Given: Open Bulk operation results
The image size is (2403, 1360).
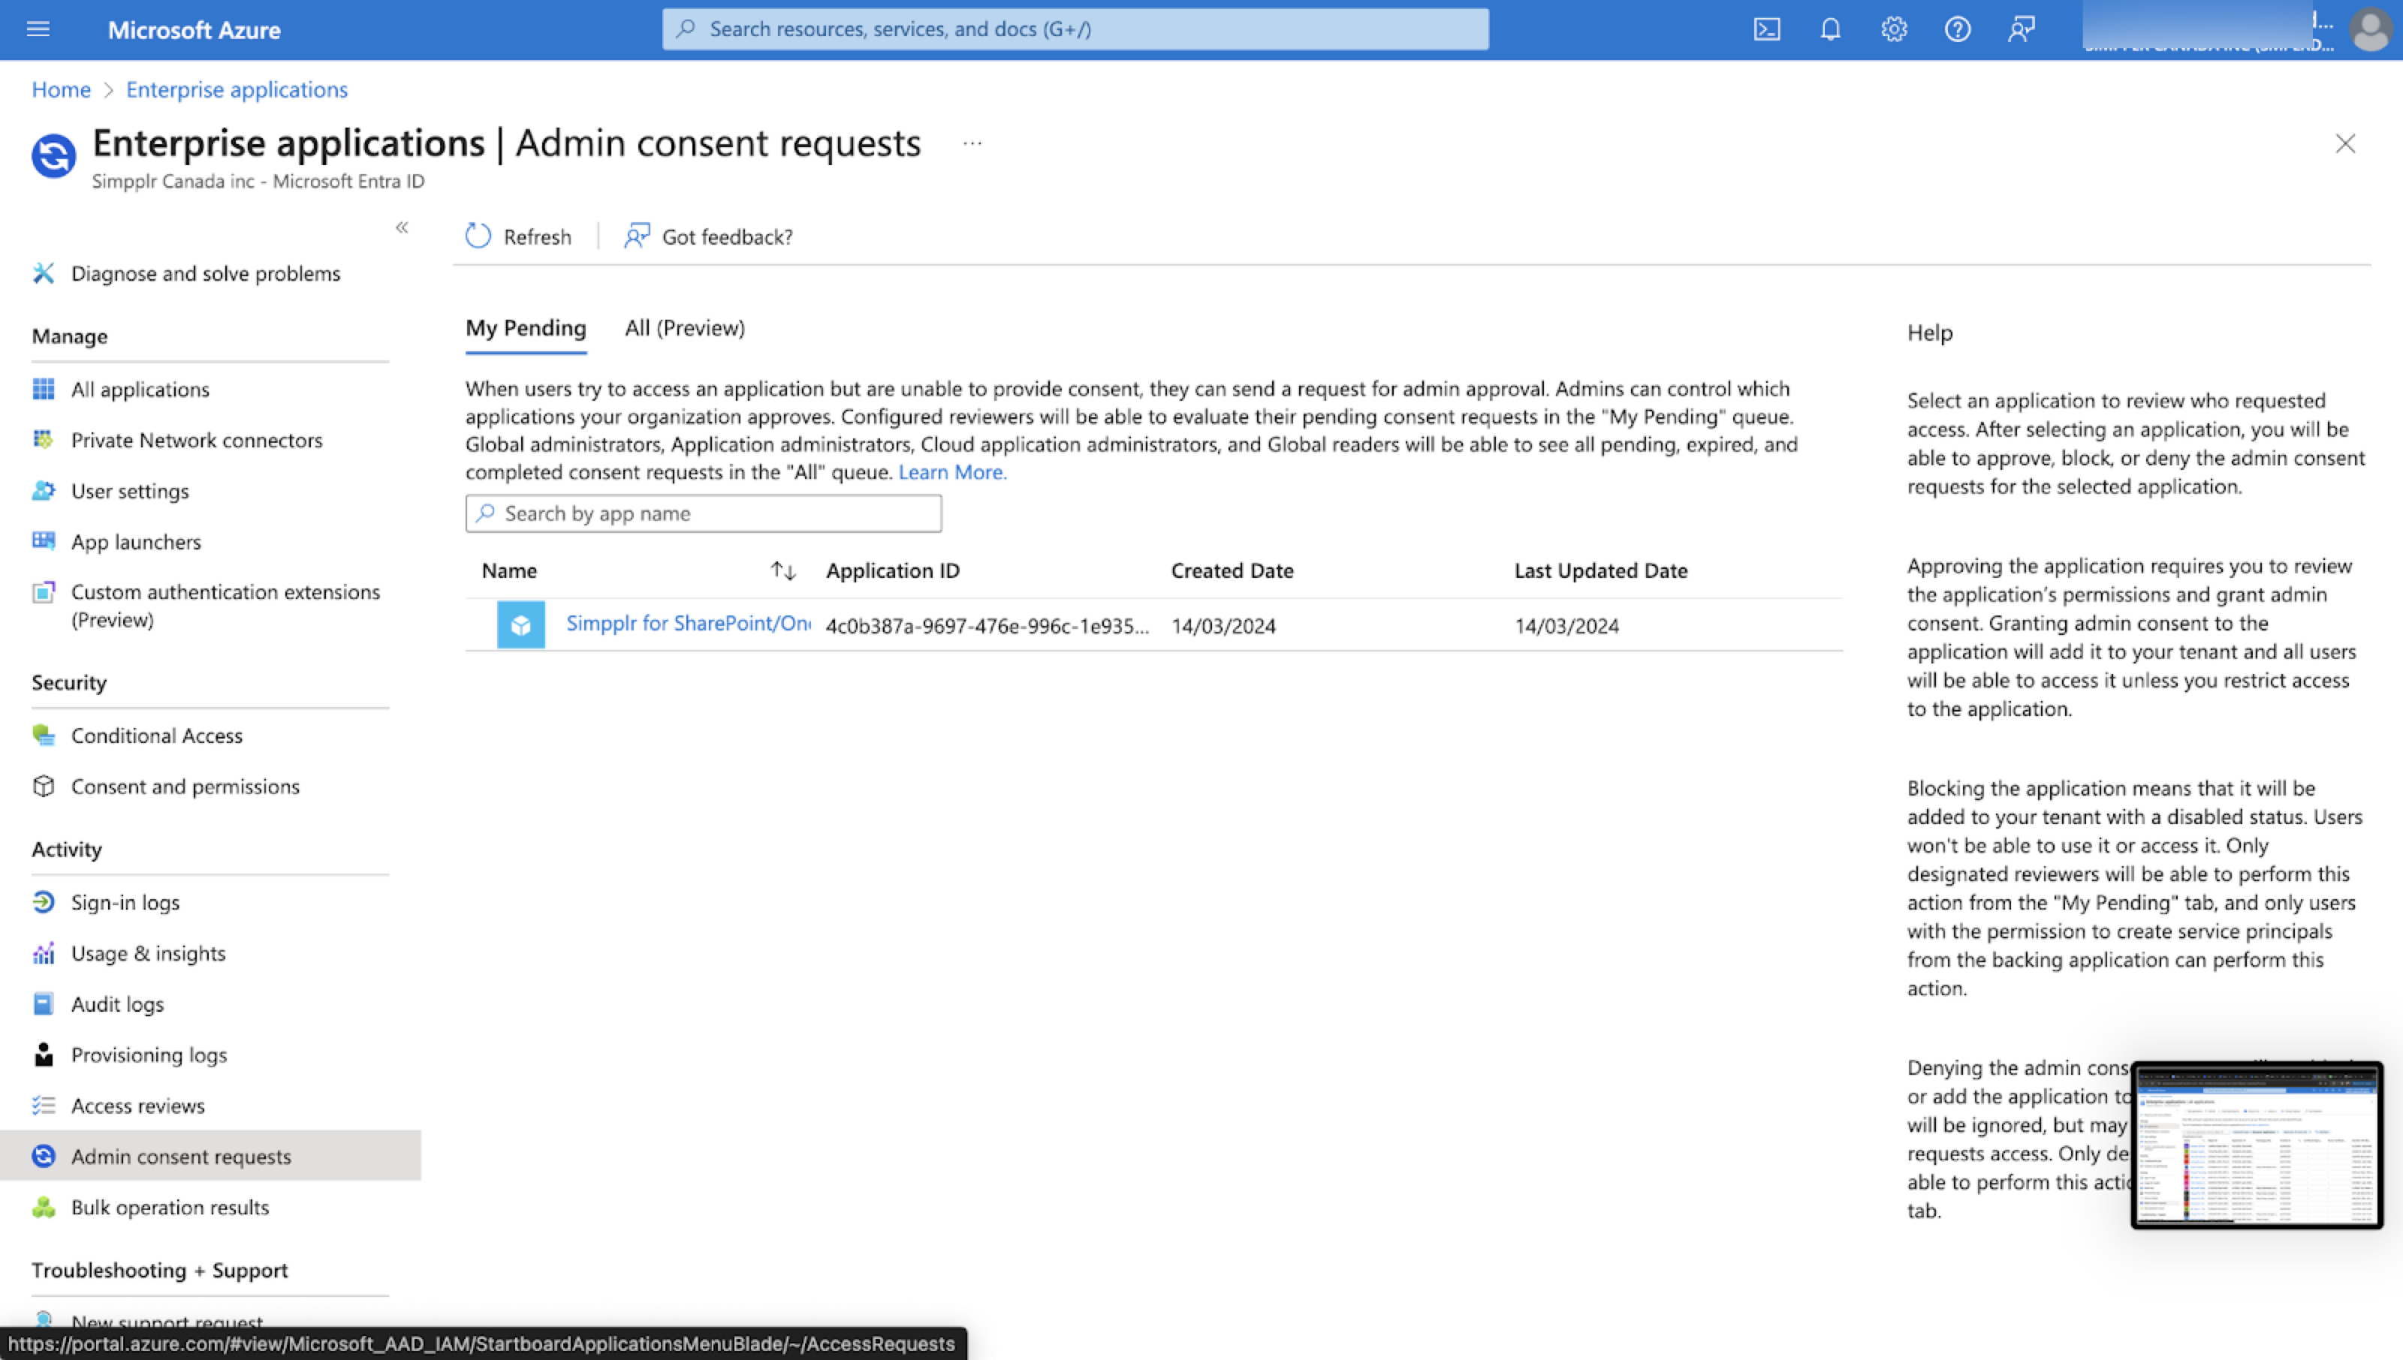Looking at the screenshot, I should pos(169,1207).
